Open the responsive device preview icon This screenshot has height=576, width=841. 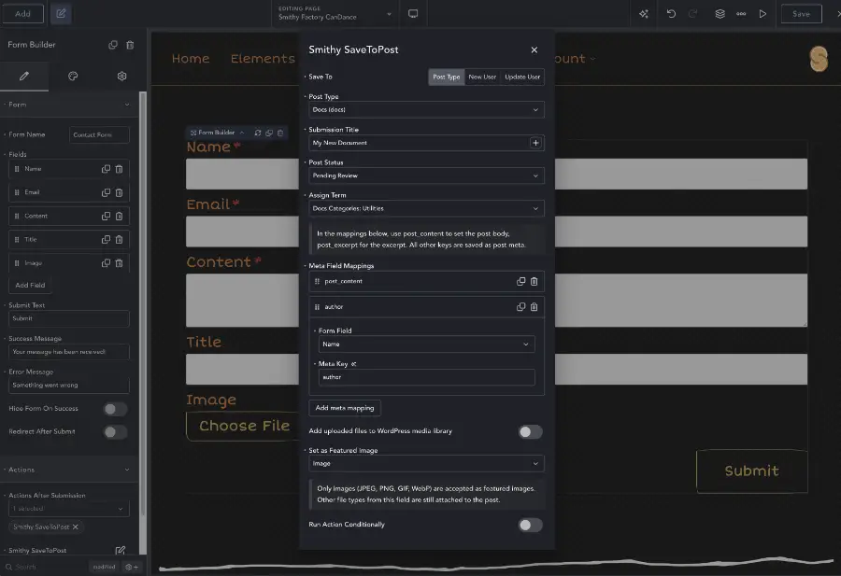pos(413,14)
